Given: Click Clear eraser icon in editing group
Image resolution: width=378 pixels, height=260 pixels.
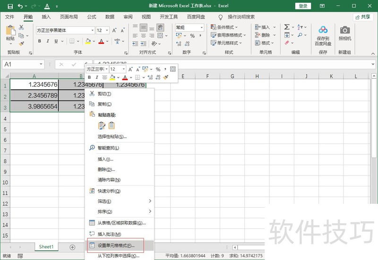Looking at the screenshot, I should coord(287,43).
